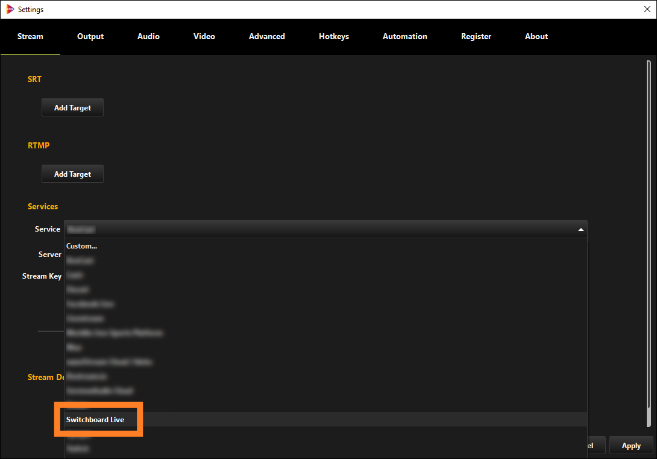The width and height of the screenshot is (657, 459).
Task: Choose Custom... from the Service list
Action: point(325,246)
